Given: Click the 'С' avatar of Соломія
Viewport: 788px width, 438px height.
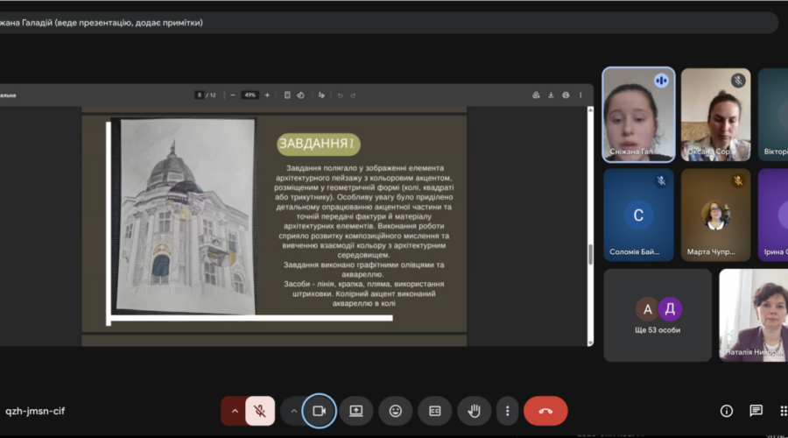Looking at the screenshot, I should click(x=638, y=215).
